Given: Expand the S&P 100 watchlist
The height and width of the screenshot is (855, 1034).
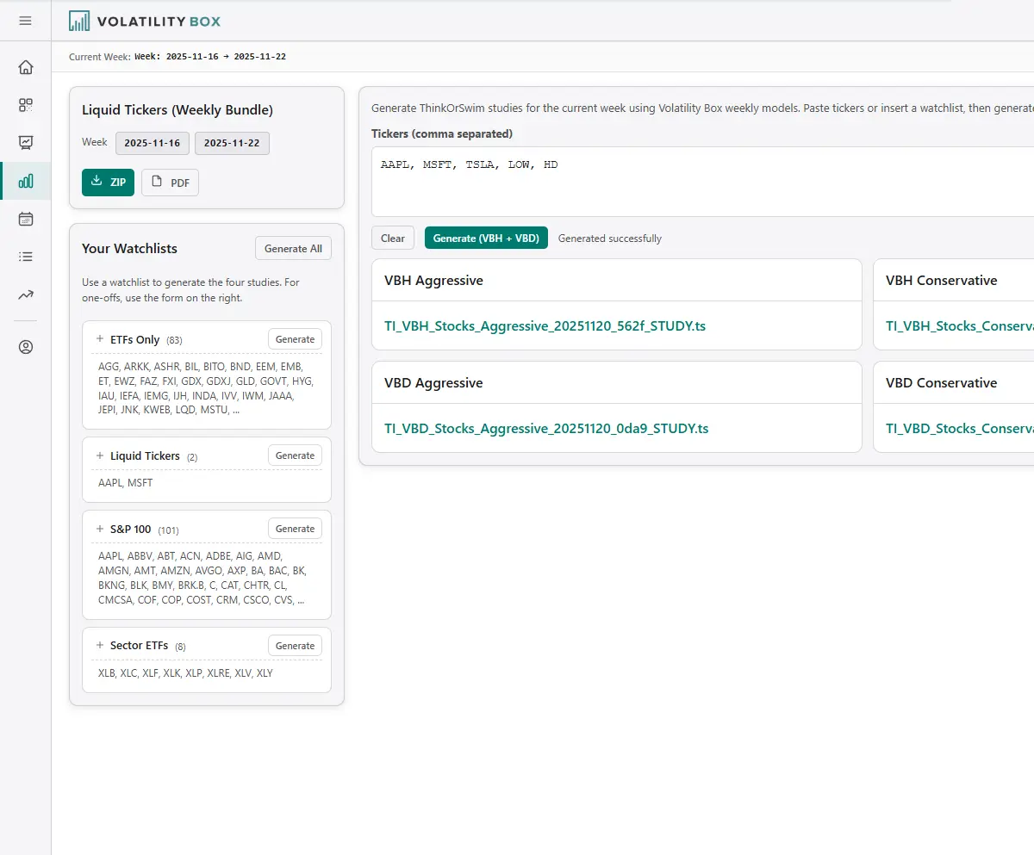Looking at the screenshot, I should (x=100, y=529).
